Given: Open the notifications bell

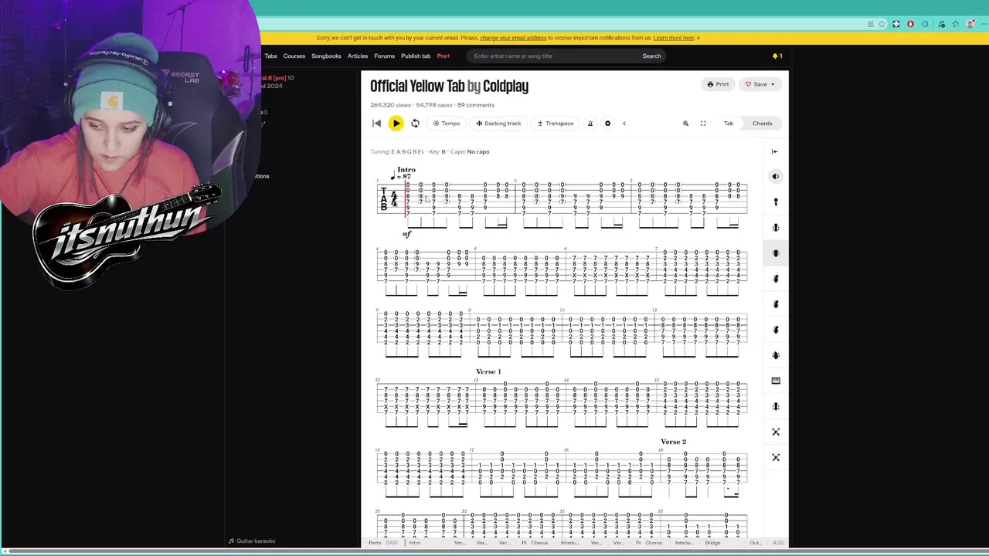Looking at the screenshot, I should pyautogui.click(x=777, y=56).
